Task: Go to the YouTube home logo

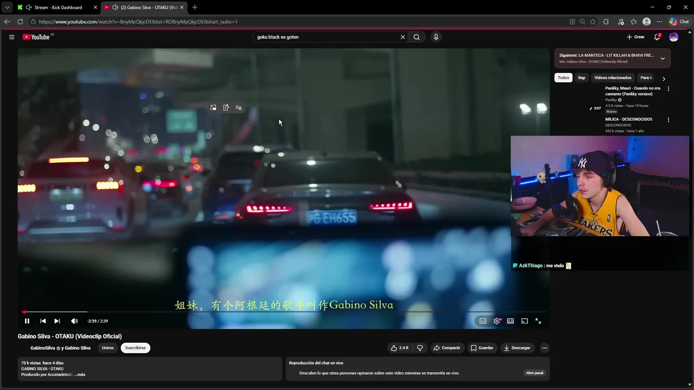Action: pyautogui.click(x=36, y=37)
